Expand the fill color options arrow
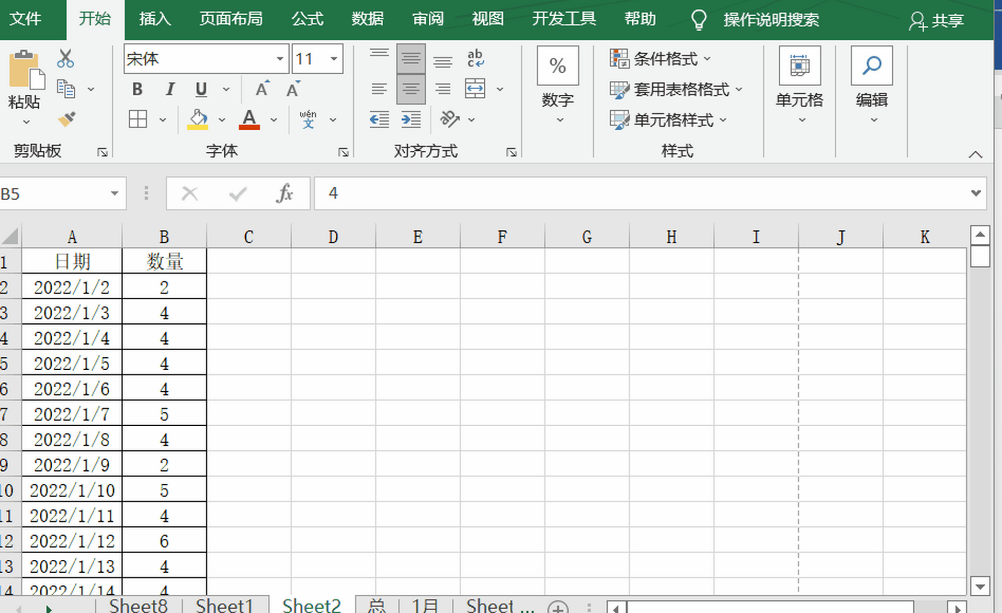Image resolution: width=1002 pixels, height=613 pixels. [x=221, y=119]
